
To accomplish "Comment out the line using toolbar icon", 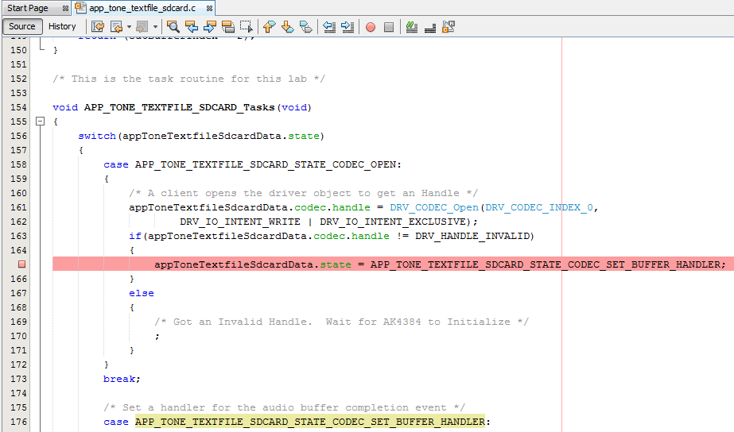I will tap(411, 26).
